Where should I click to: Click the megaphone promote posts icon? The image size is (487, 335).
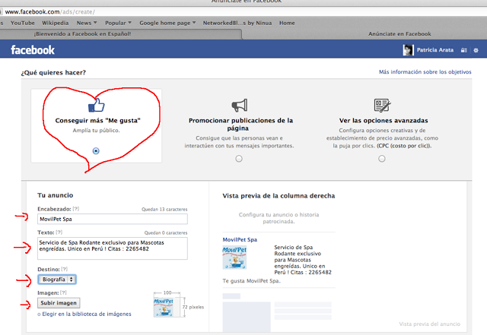(240, 106)
